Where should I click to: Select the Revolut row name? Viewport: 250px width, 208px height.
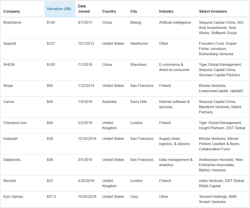point(10,181)
